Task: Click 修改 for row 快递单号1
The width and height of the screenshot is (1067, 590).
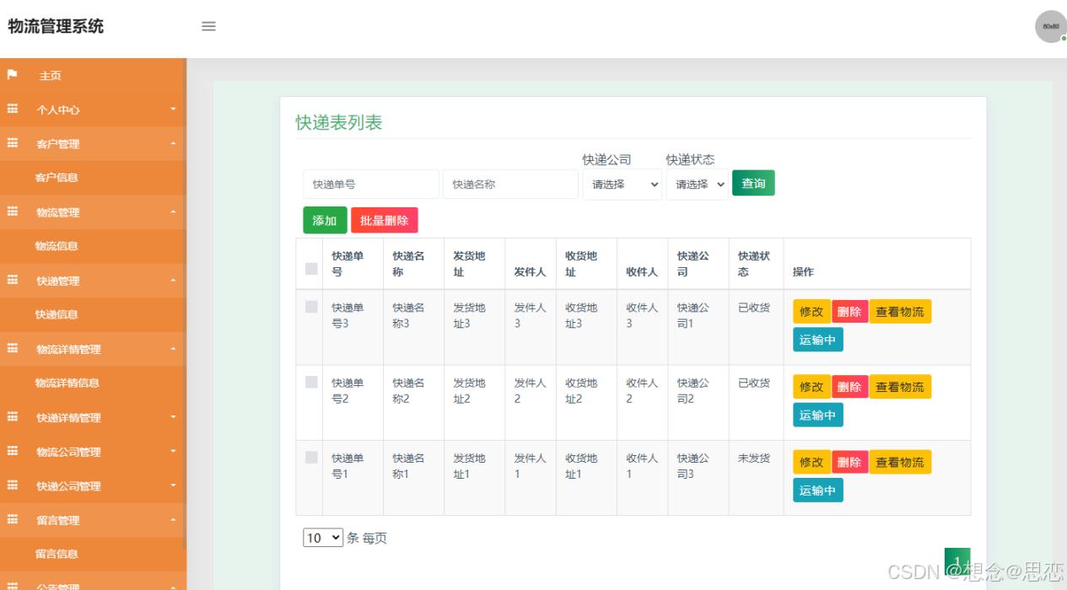Action: coord(811,462)
